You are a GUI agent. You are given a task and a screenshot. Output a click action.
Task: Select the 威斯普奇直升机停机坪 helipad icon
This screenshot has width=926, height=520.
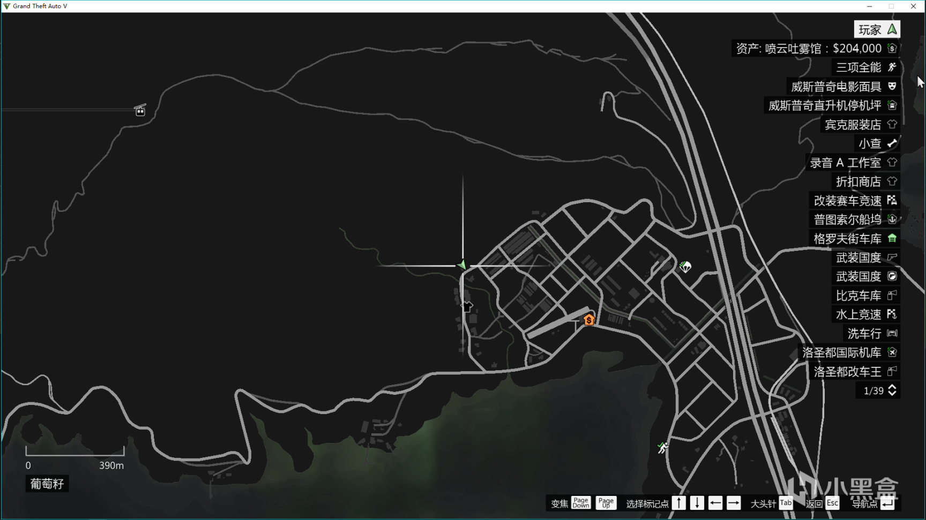coord(892,105)
